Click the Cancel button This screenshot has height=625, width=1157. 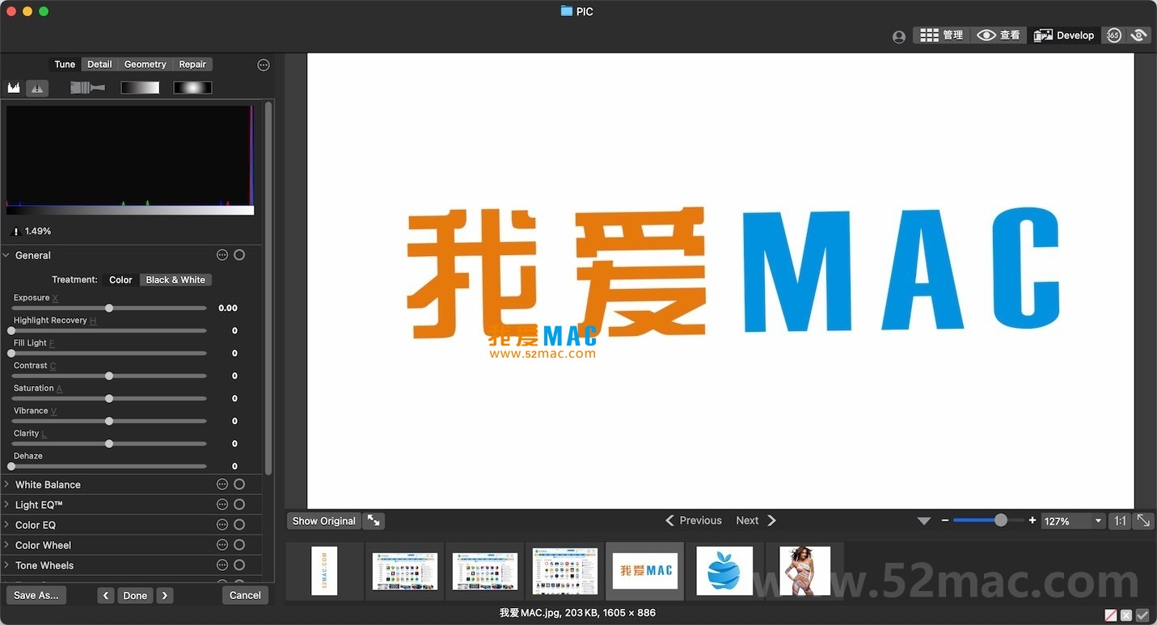tap(245, 595)
